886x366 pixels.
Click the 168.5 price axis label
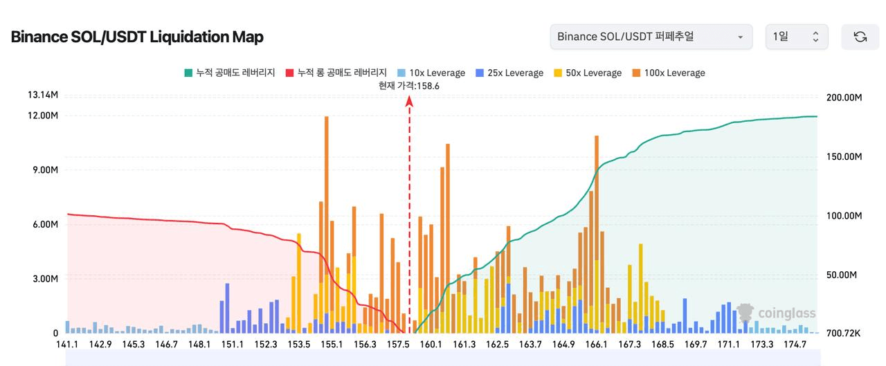pyautogui.click(x=662, y=345)
